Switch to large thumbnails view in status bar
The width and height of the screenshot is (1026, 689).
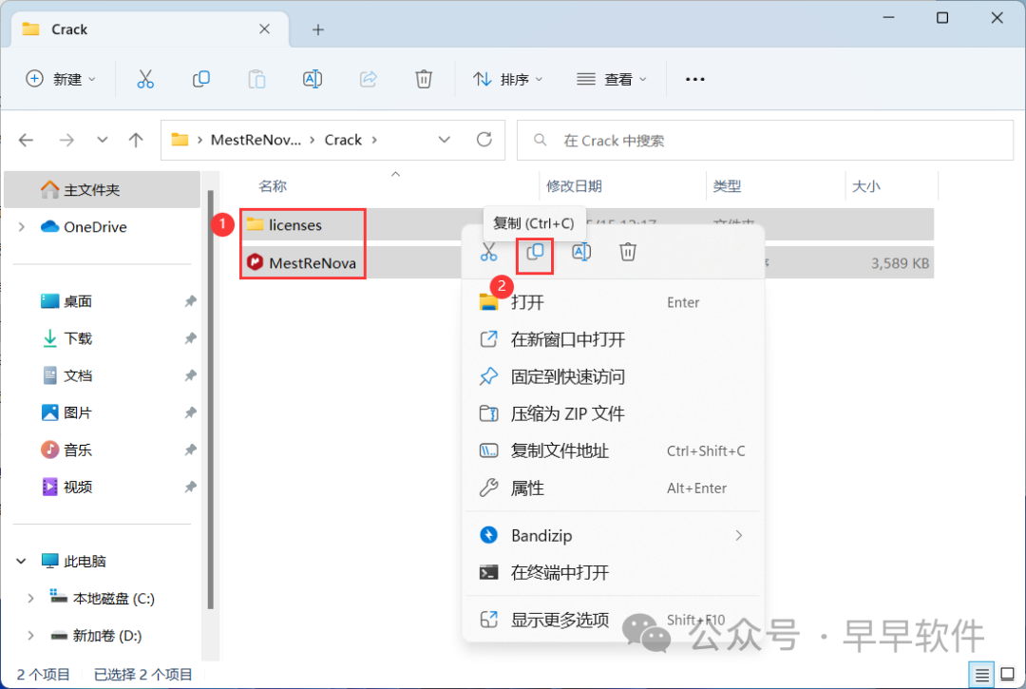1005,673
